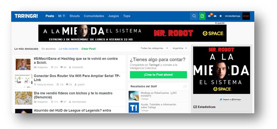
Task: Click the ¿Tienes algo para contar? heading
Action: (158, 60)
